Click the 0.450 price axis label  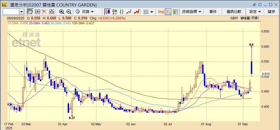[265, 92]
